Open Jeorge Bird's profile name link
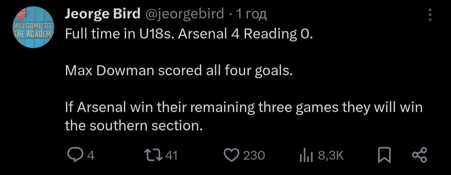451x175 pixels. (102, 14)
